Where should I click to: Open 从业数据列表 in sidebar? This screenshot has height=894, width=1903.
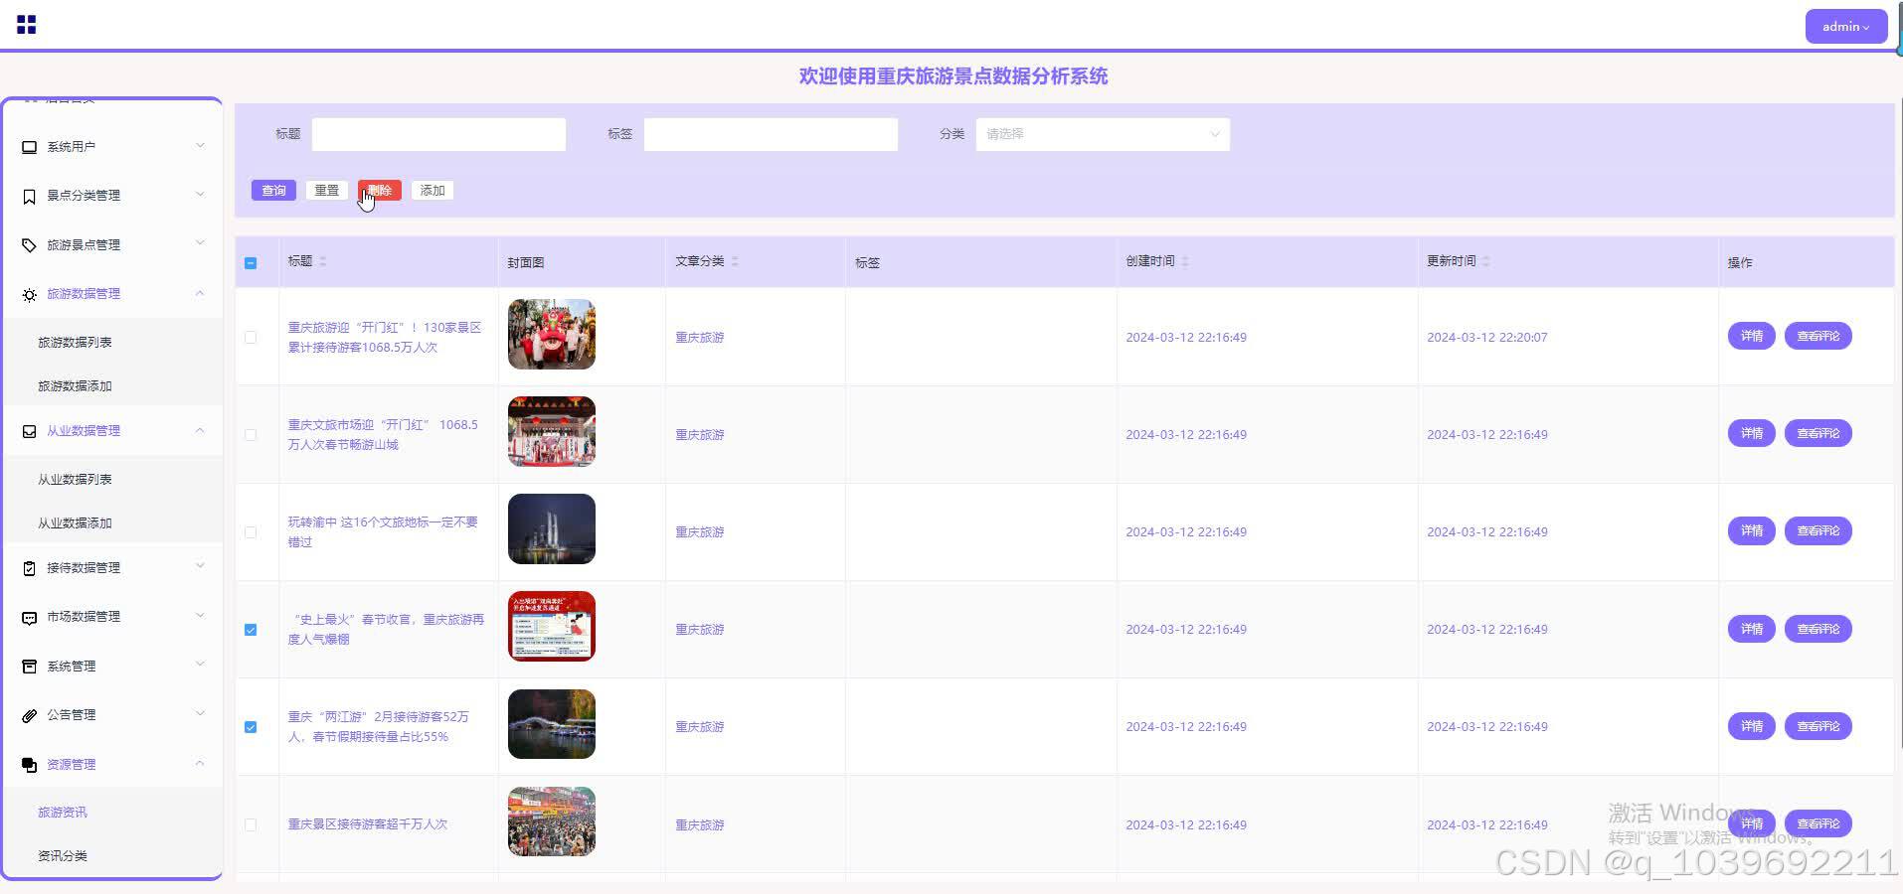coord(75,480)
